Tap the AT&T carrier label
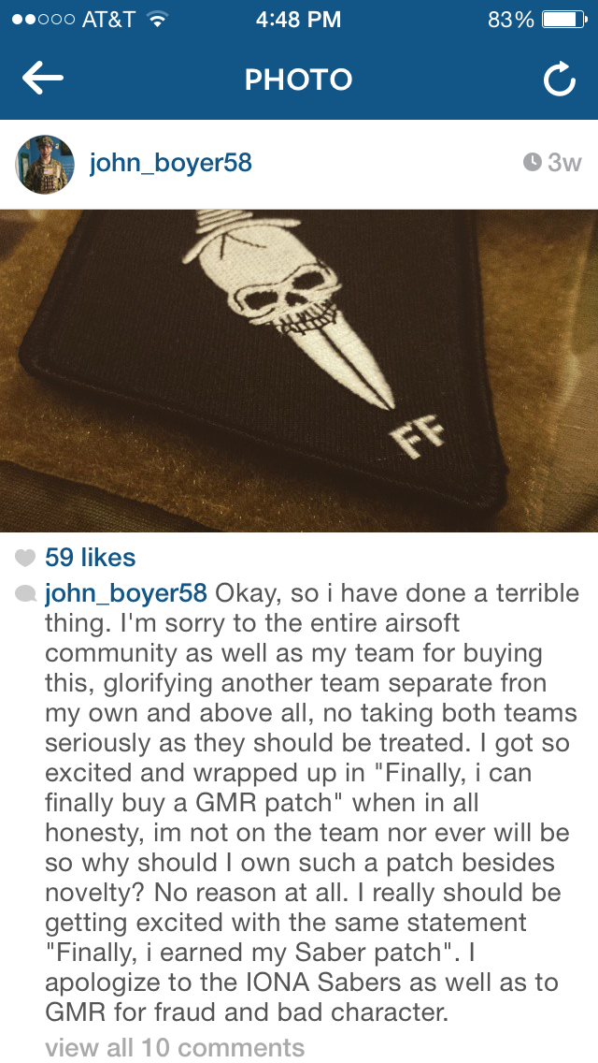598x1063 pixels. point(108,20)
